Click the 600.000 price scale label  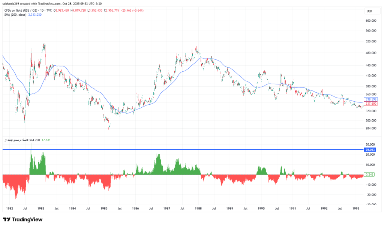370,21
